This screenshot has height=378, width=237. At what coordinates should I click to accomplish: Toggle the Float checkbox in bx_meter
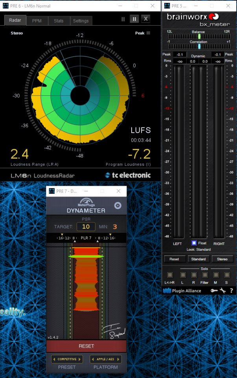pos(194,243)
